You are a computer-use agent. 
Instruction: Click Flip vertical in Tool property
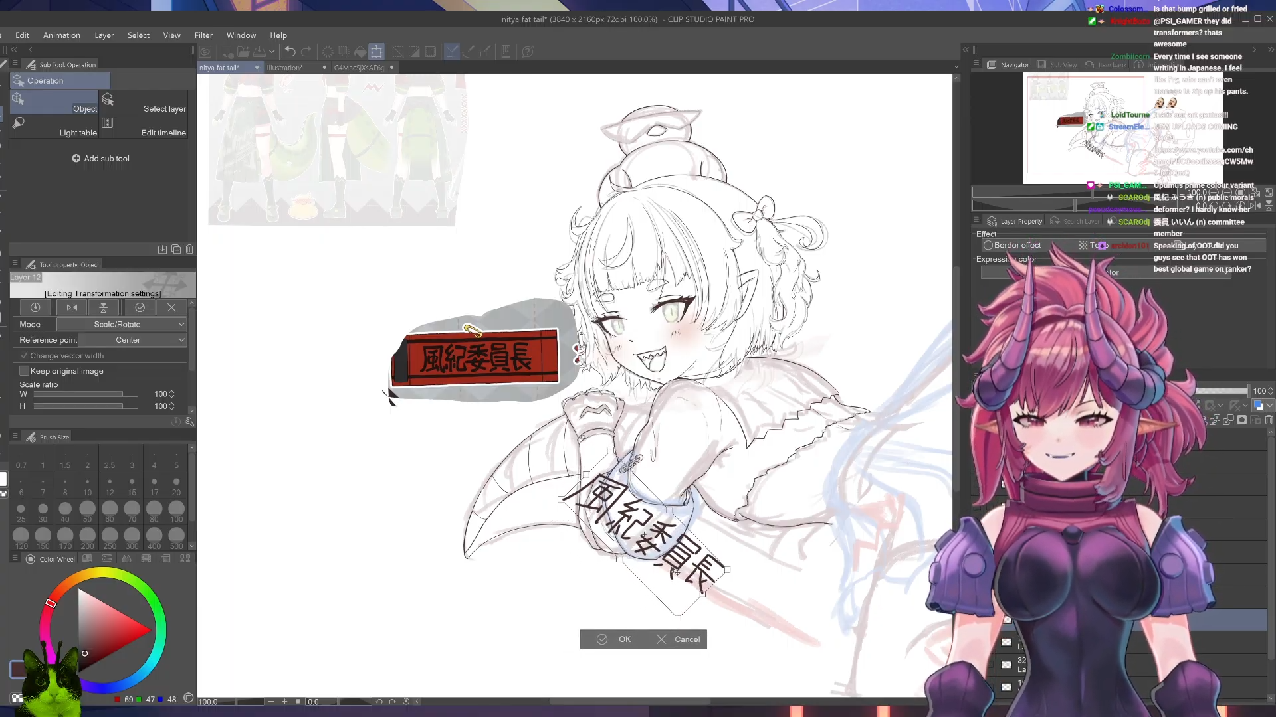click(x=104, y=307)
